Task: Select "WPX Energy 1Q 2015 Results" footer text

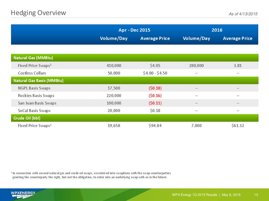Action: click(x=195, y=195)
